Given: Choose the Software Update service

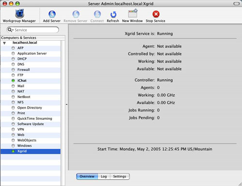Looking at the screenshot, I should [x=30, y=124].
